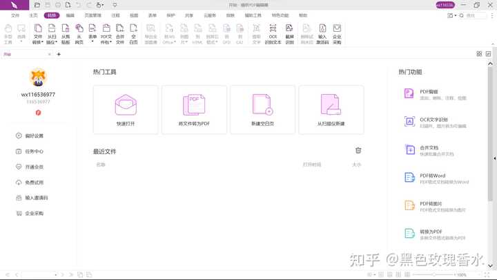Click the fox user avatar
Screen dimensions: 497x280
(38, 77)
